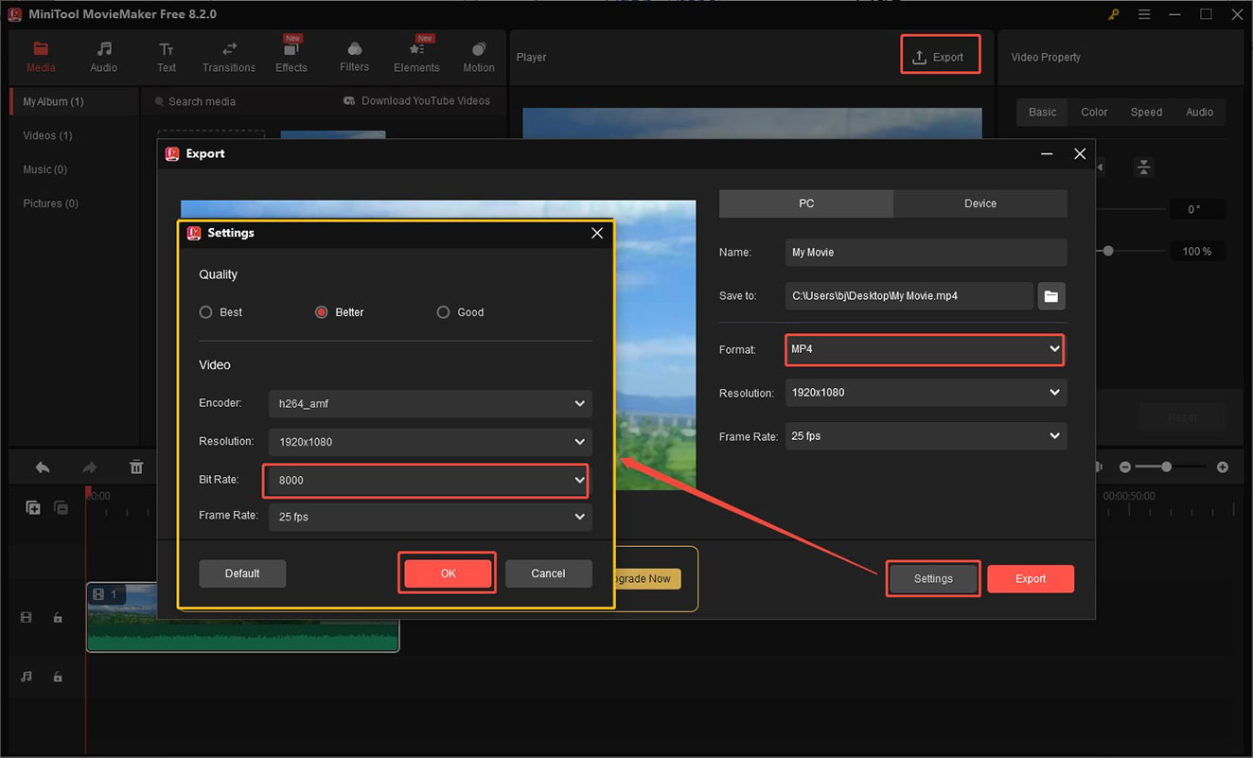This screenshot has height=758, width=1253.
Task: Click the Save to path field
Action: click(909, 296)
